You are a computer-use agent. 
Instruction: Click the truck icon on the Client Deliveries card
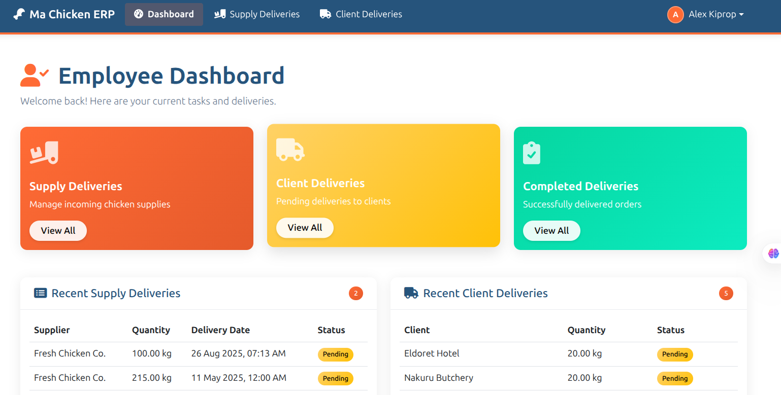[x=290, y=150]
